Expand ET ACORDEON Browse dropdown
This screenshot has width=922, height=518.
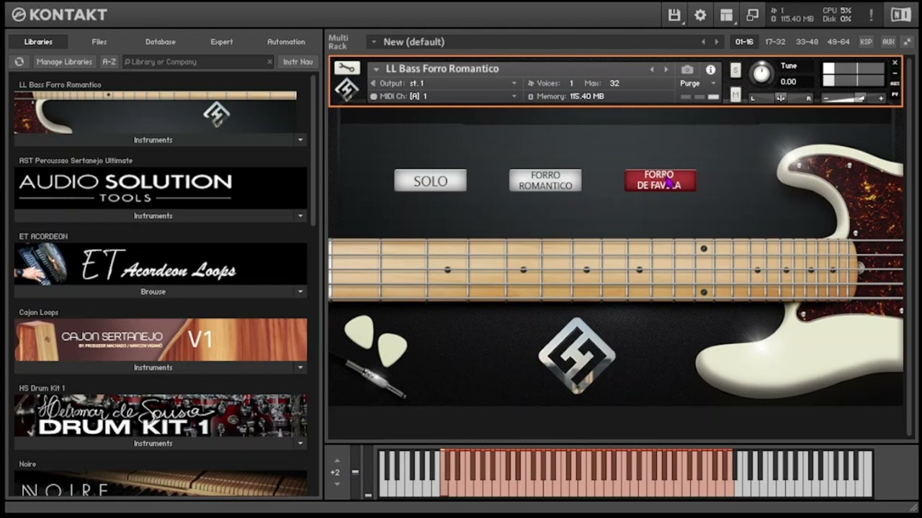tap(300, 292)
